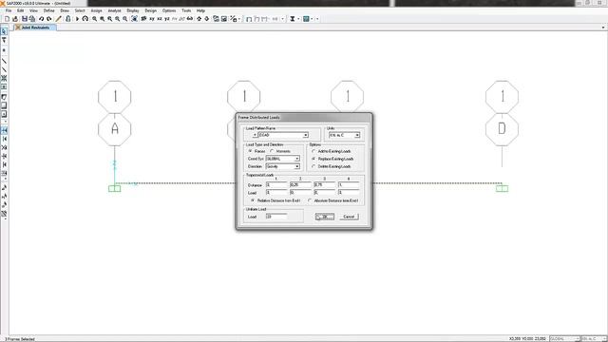The image size is (608, 342).
Task: Click the Distance 2 field showing 0.25
Action: [300, 185]
